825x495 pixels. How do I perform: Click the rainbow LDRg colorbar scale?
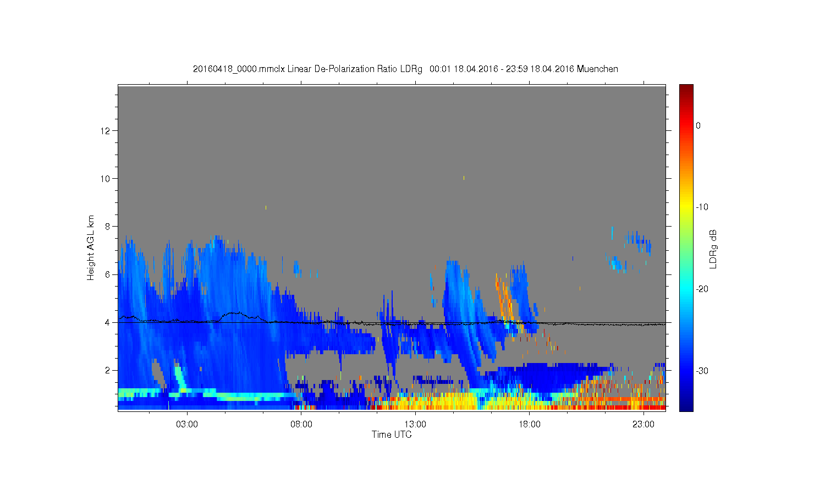(x=686, y=248)
